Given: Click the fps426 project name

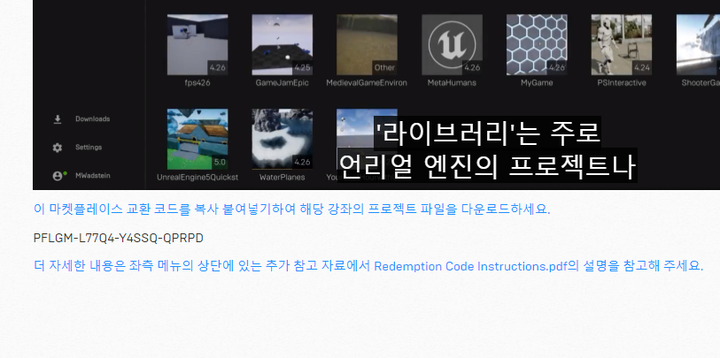Looking at the screenshot, I should (197, 83).
